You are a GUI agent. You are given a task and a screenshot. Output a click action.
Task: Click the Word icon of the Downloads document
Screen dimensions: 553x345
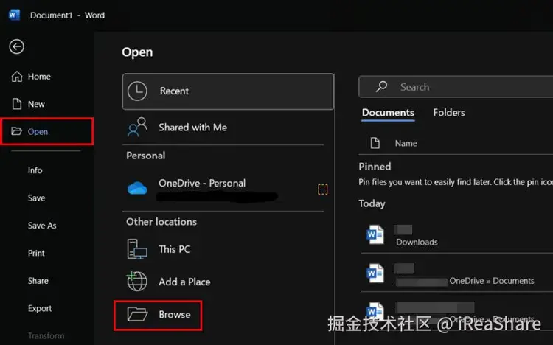(x=375, y=234)
